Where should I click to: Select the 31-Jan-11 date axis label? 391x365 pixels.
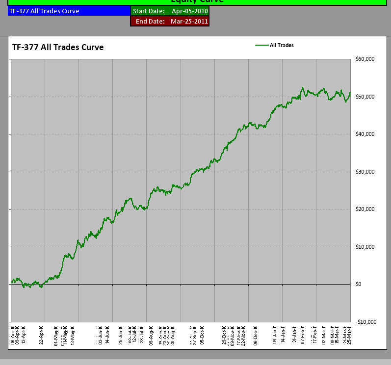tap(294, 334)
